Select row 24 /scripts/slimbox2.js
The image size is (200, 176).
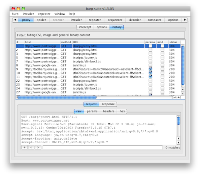tap(98, 88)
